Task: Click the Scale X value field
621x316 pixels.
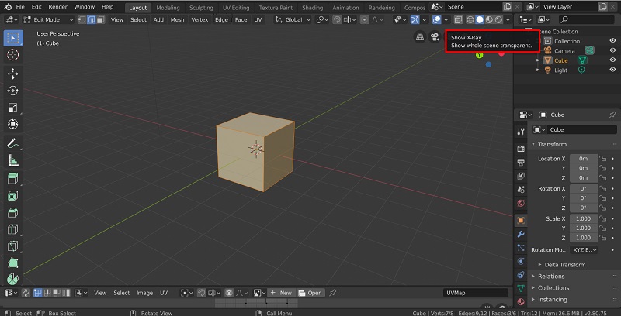Action: point(584,218)
